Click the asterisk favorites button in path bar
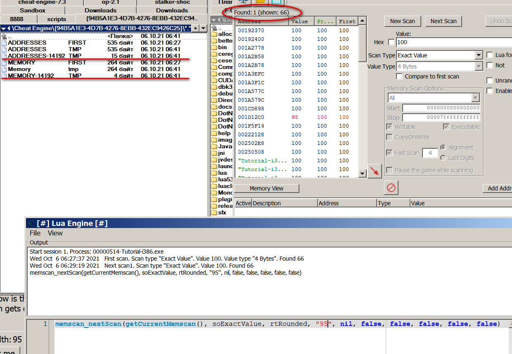This screenshot has height=354, width=512. pos(196,28)
